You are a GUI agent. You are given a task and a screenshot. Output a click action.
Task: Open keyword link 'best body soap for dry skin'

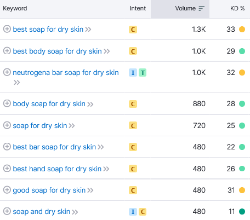tap(57, 51)
